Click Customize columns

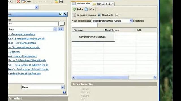pos(84,15)
